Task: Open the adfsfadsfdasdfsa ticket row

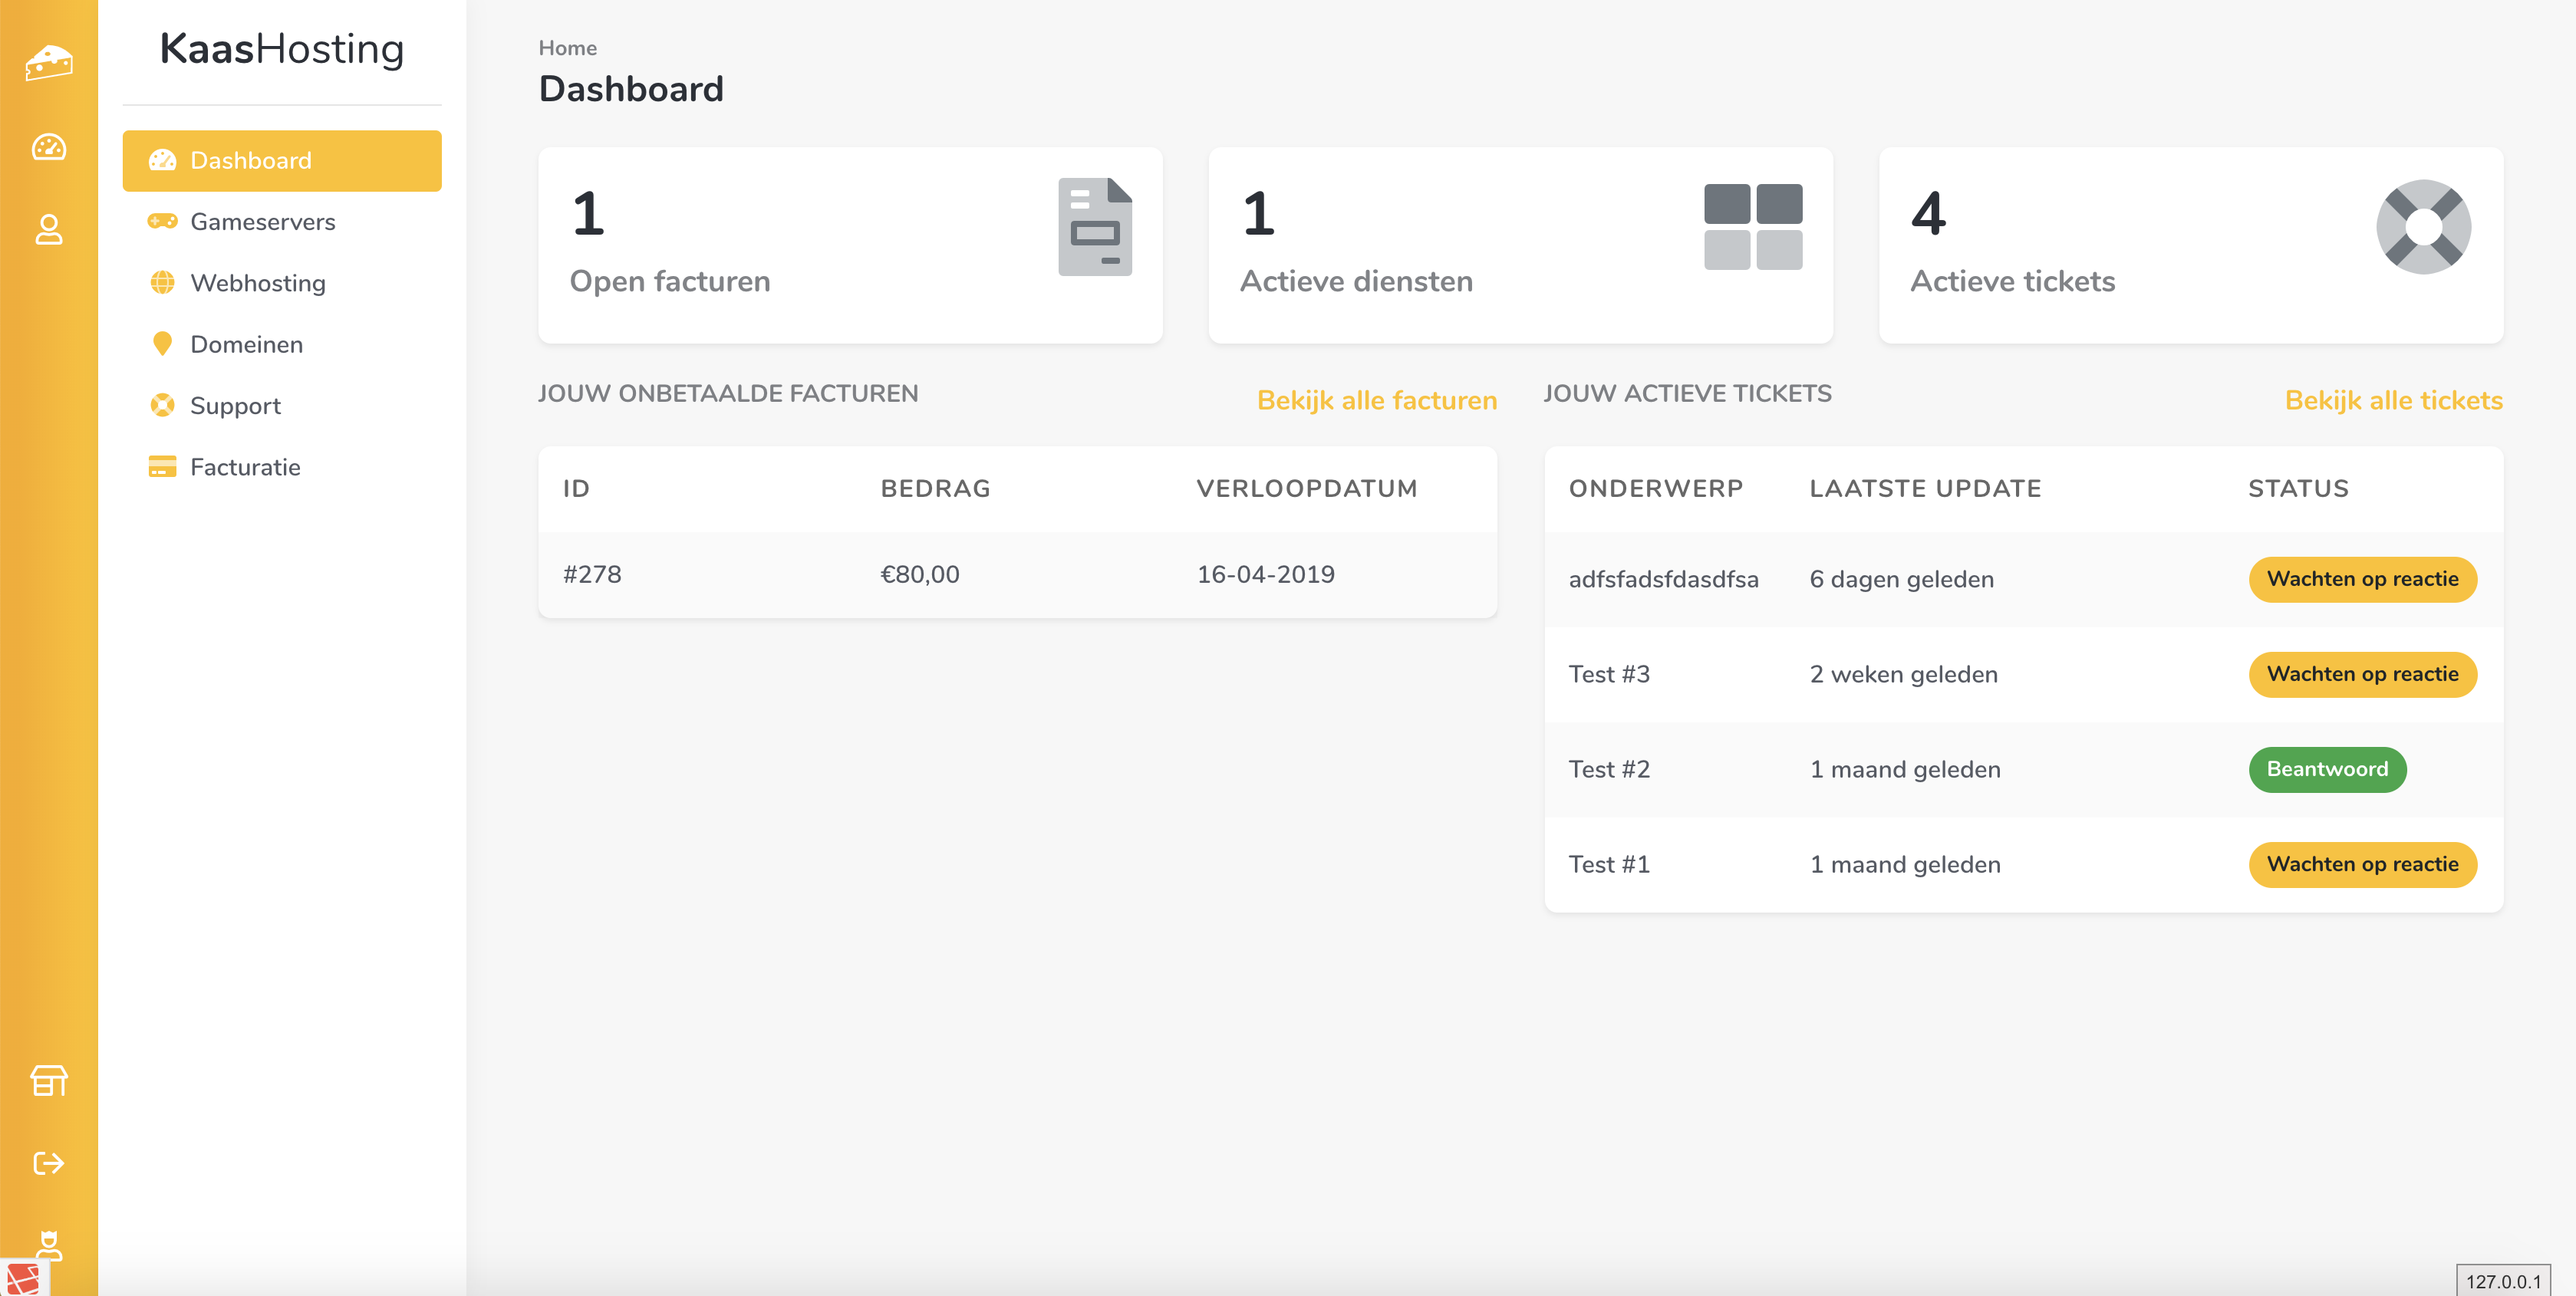Action: [x=1663, y=580]
